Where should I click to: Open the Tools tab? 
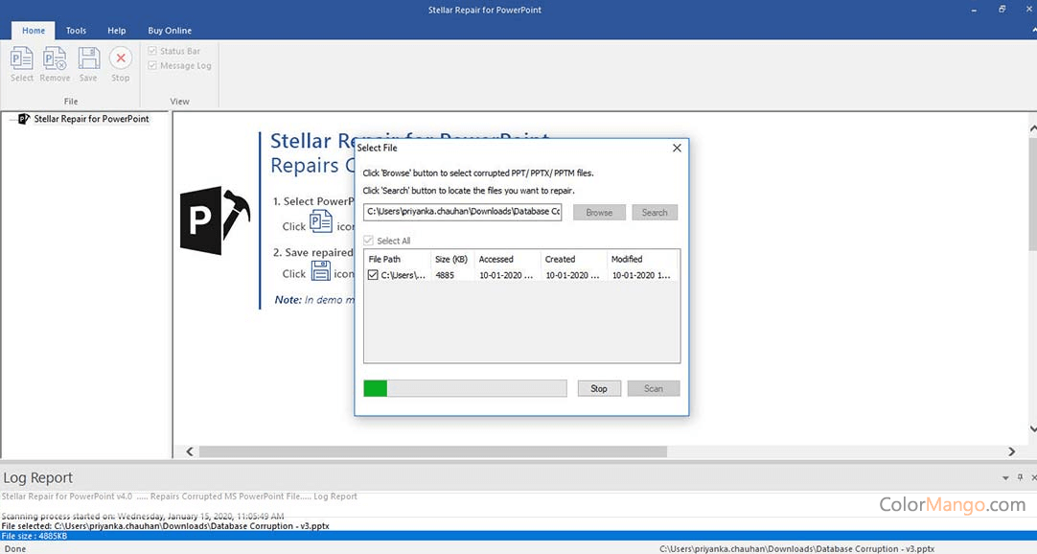pos(76,31)
